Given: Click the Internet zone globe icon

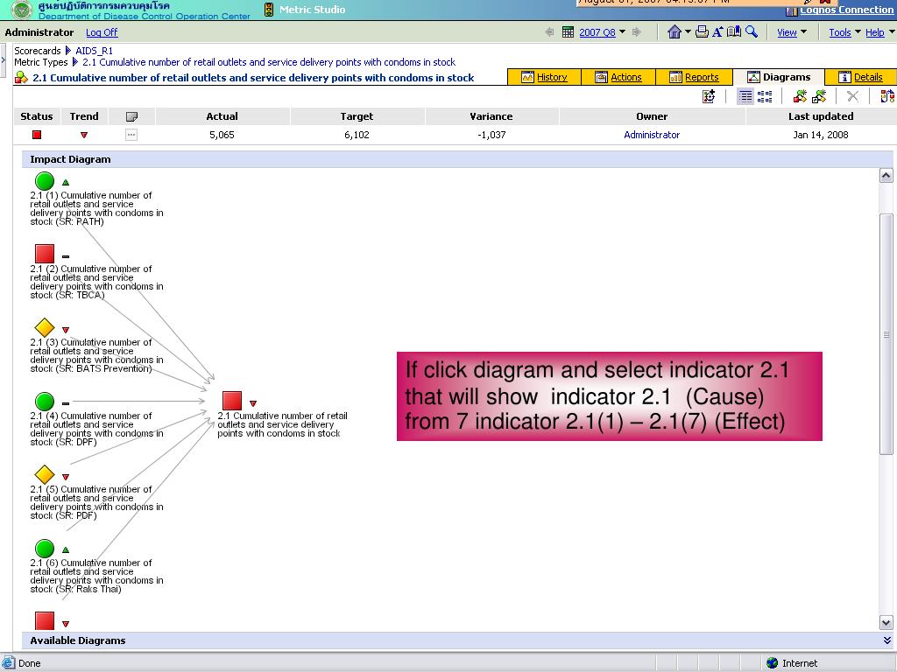Looking at the screenshot, I should (x=773, y=663).
